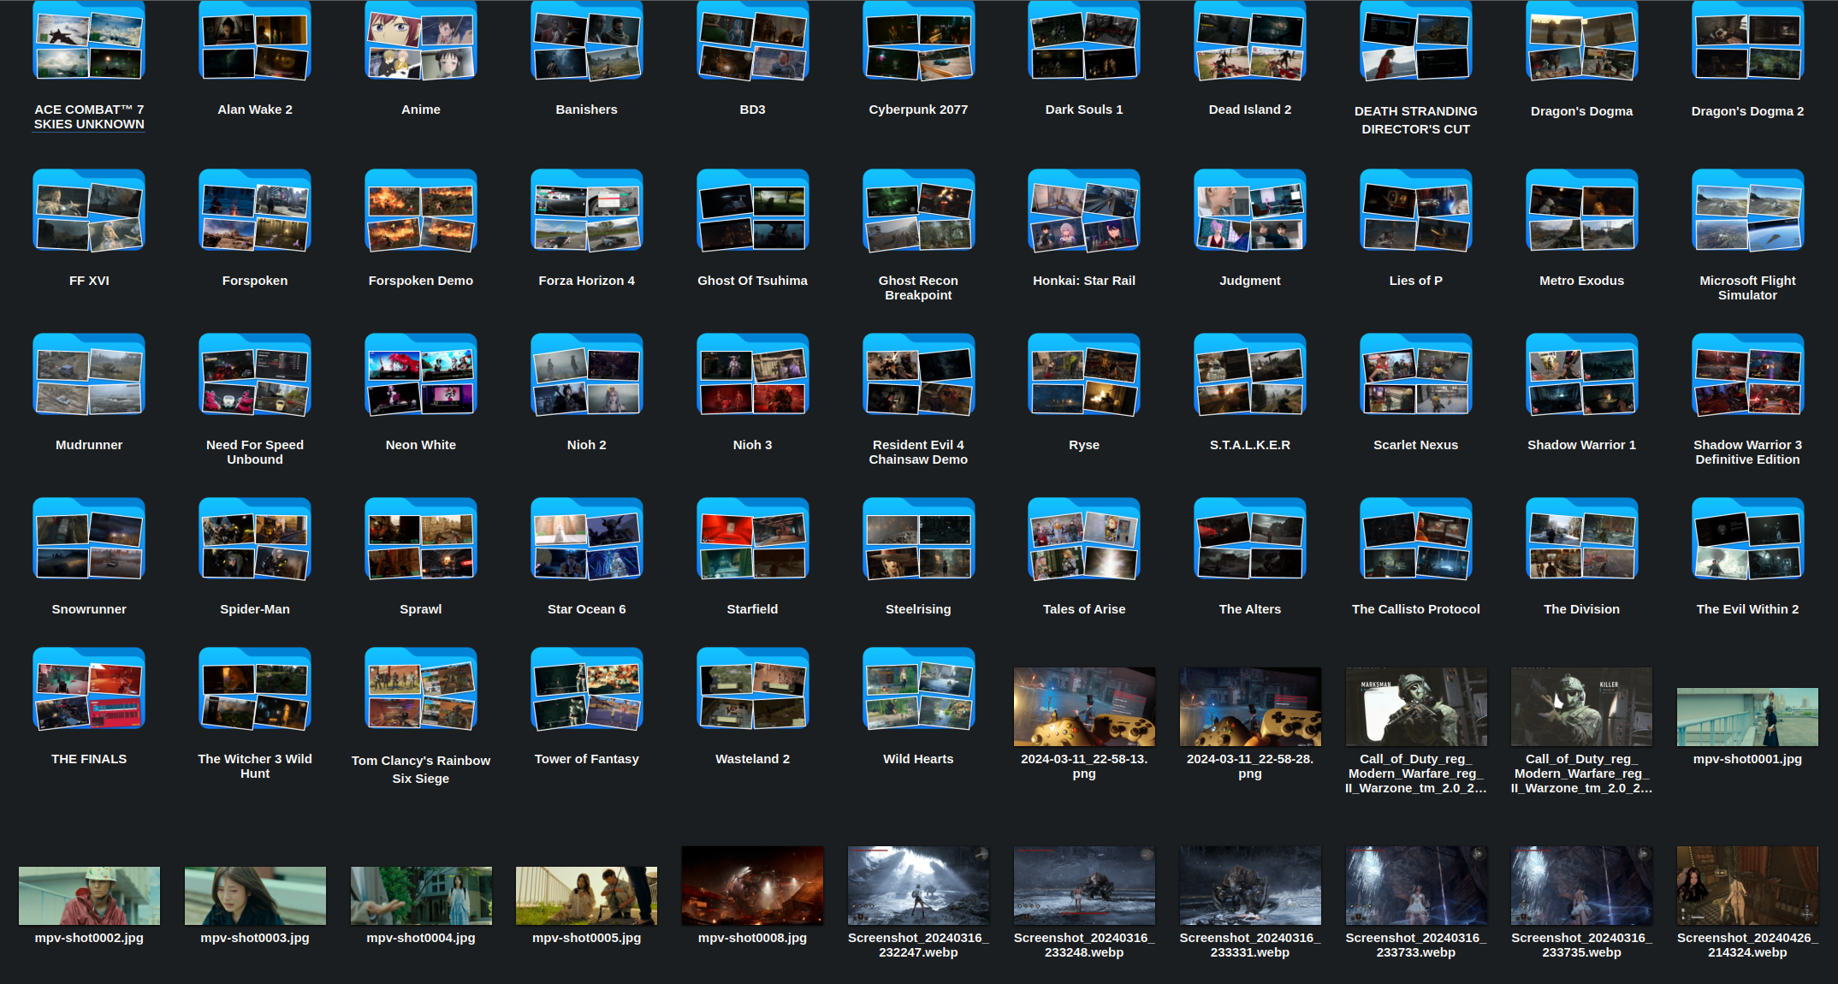Select The Division folder
The width and height of the screenshot is (1838, 984).
tap(1582, 539)
